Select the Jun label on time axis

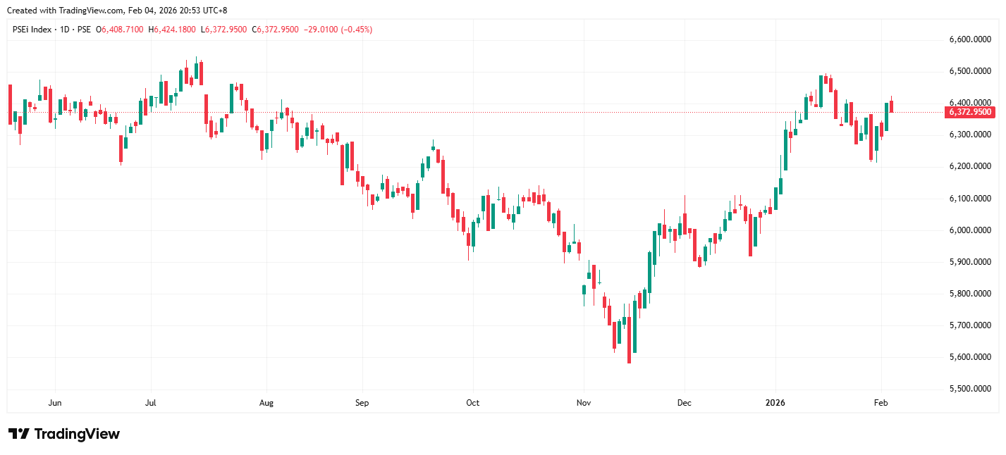(55, 403)
